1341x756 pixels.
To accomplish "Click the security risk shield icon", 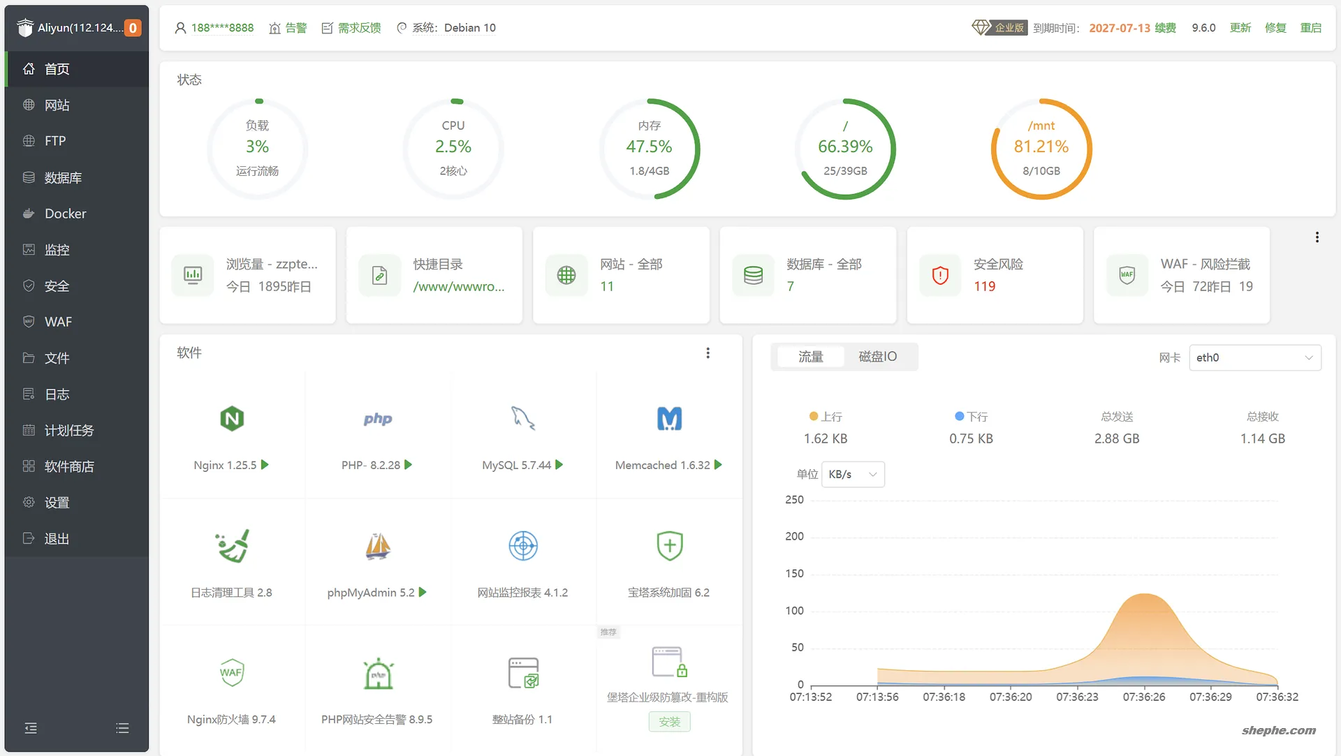I will 940,275.
